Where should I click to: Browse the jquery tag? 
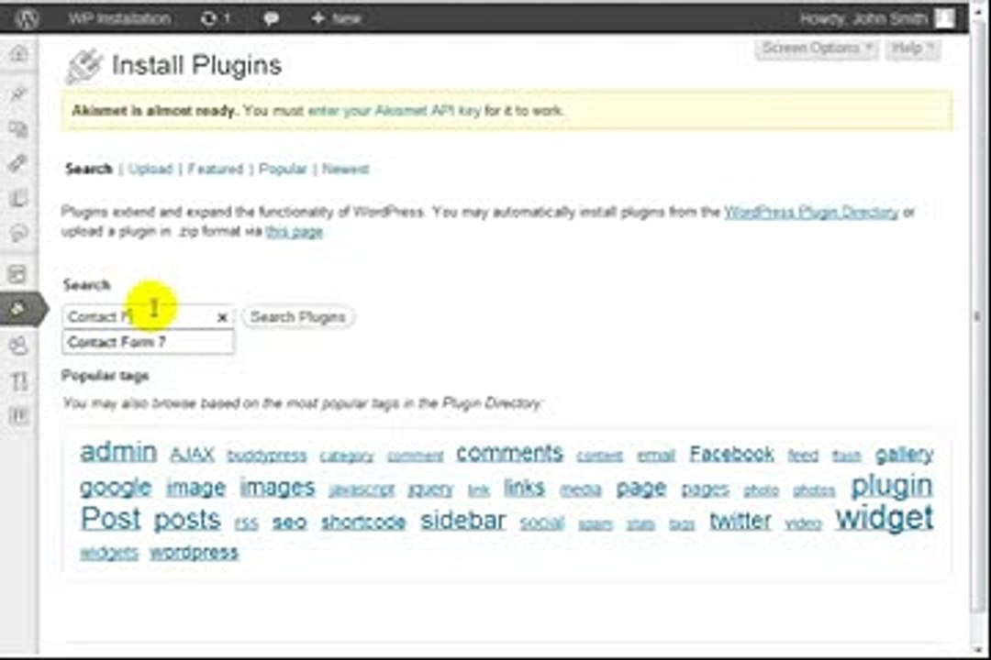430,489
